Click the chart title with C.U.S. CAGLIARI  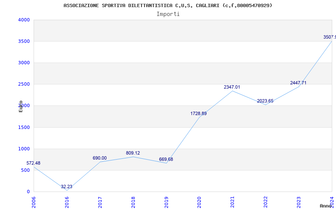[x=168, y=5]
